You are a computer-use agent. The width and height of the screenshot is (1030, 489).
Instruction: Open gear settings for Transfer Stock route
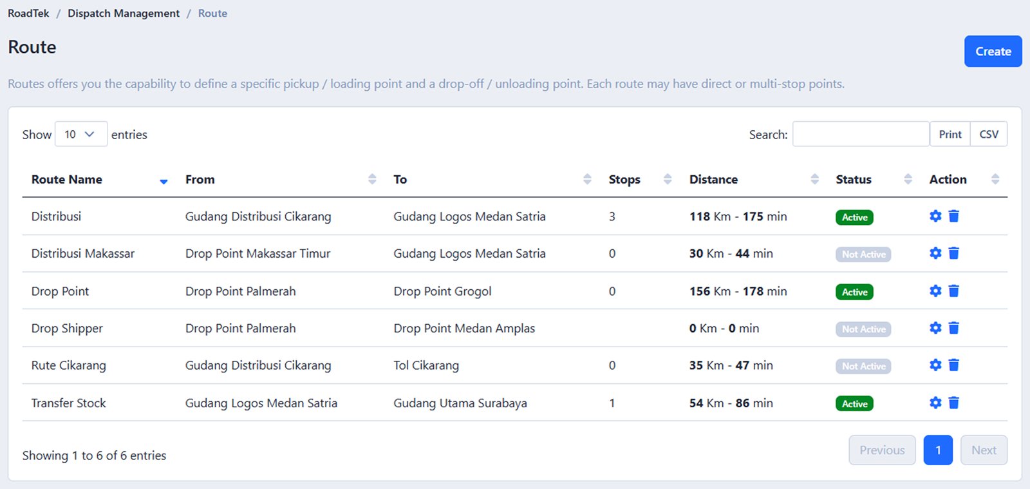(935, 403)
